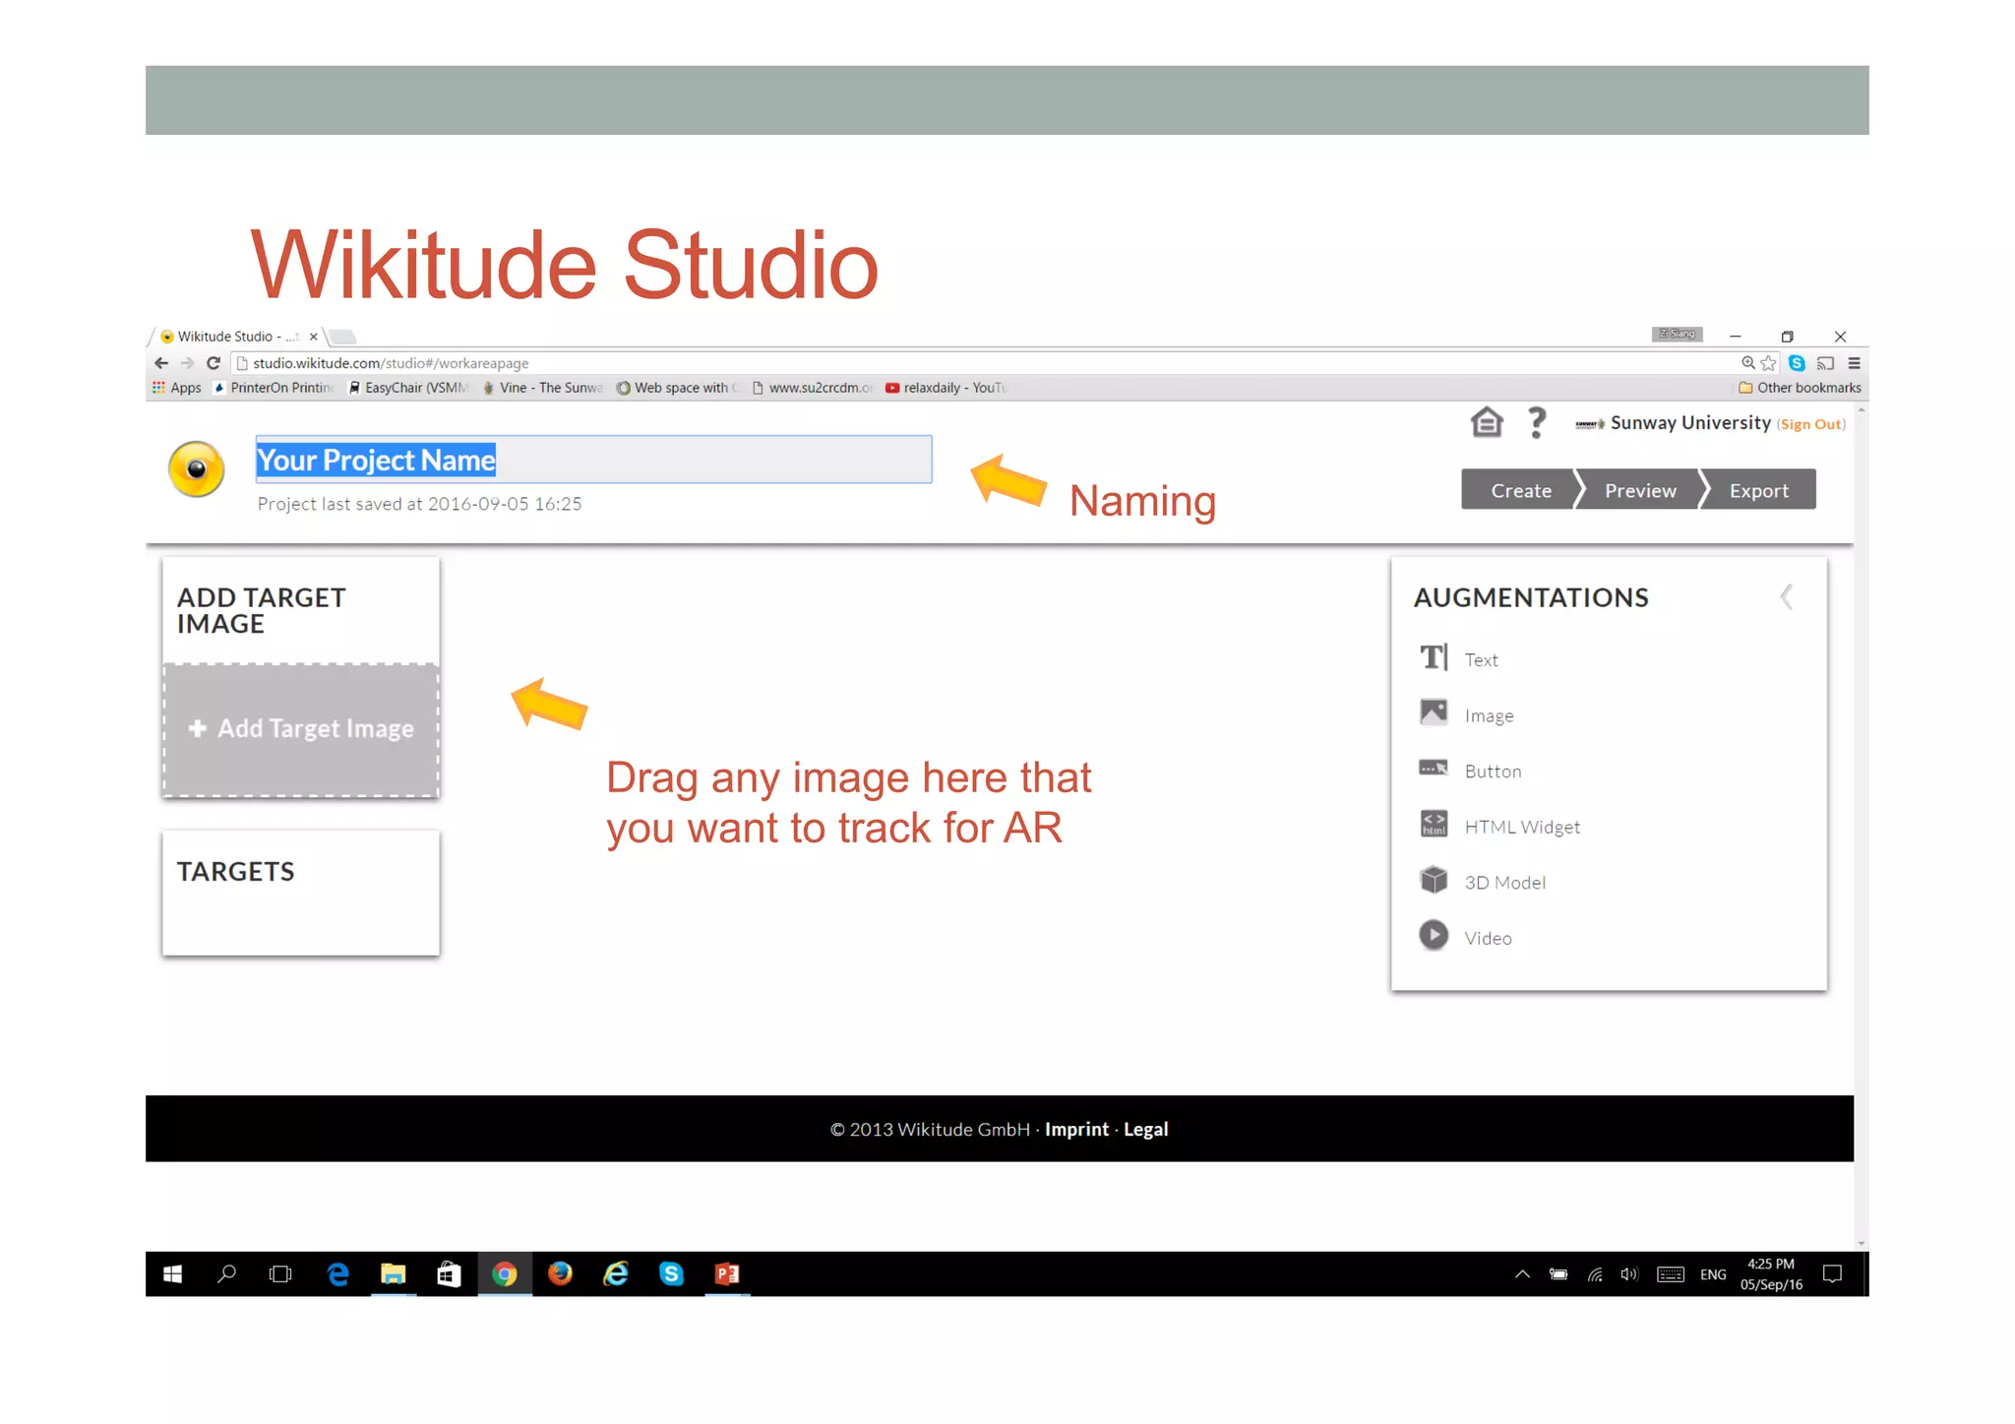Viewport: 2015px width, 1424px height.
Task: Open Firefox from the taskbar
Action: click(x=560, y=1274)
